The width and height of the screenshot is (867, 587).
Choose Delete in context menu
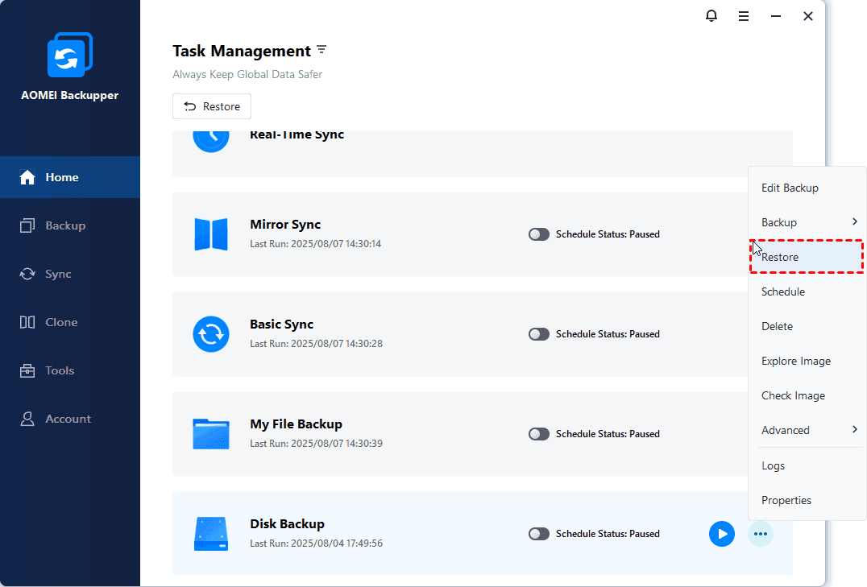pos(807,326)
